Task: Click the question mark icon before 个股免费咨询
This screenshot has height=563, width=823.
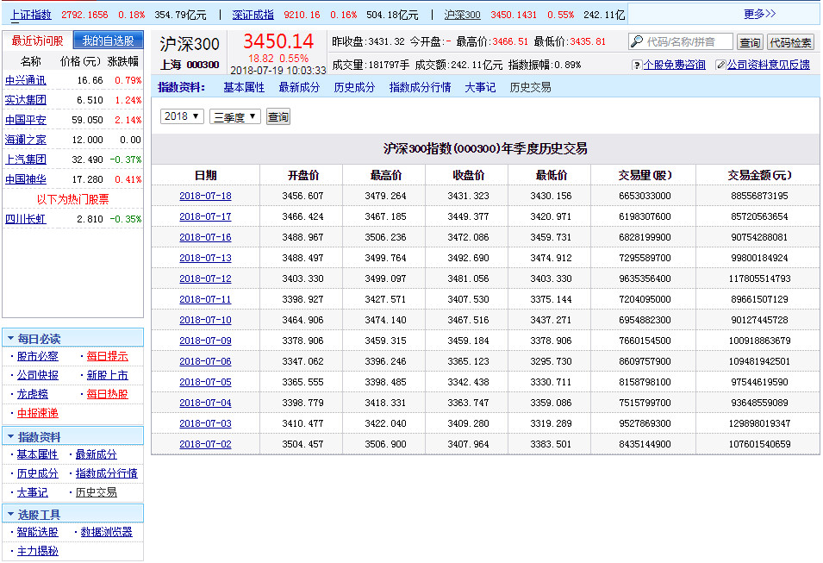Action: 637,66
